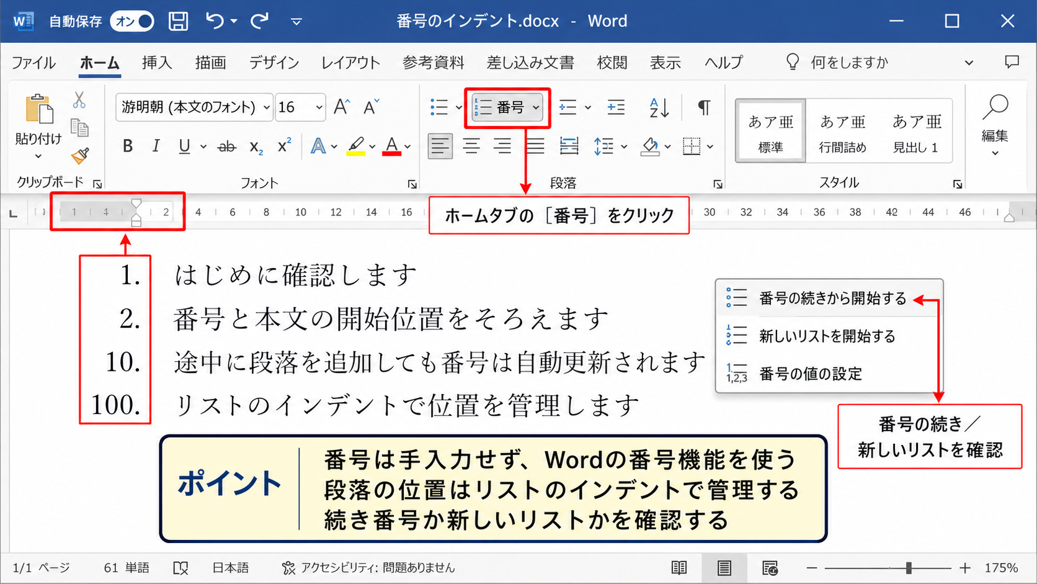
Task: Apply the 行間詰め style
Action: pos(842,131)
